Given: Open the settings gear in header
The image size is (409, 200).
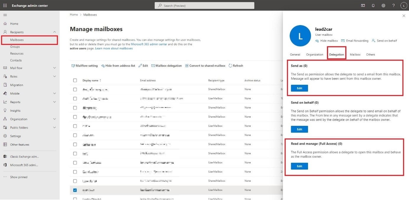Looking at the screenshot, I should pyautogui.click(x=383, y=6).
